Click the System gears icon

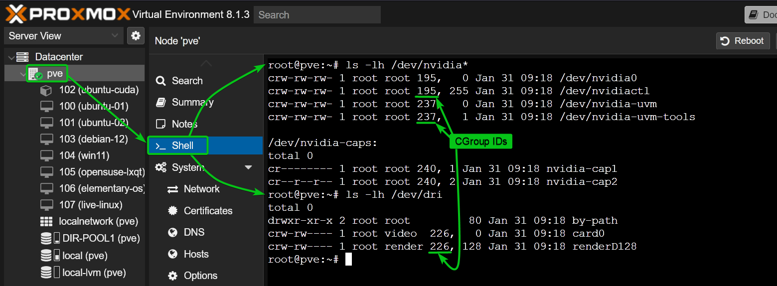(160, 167)
